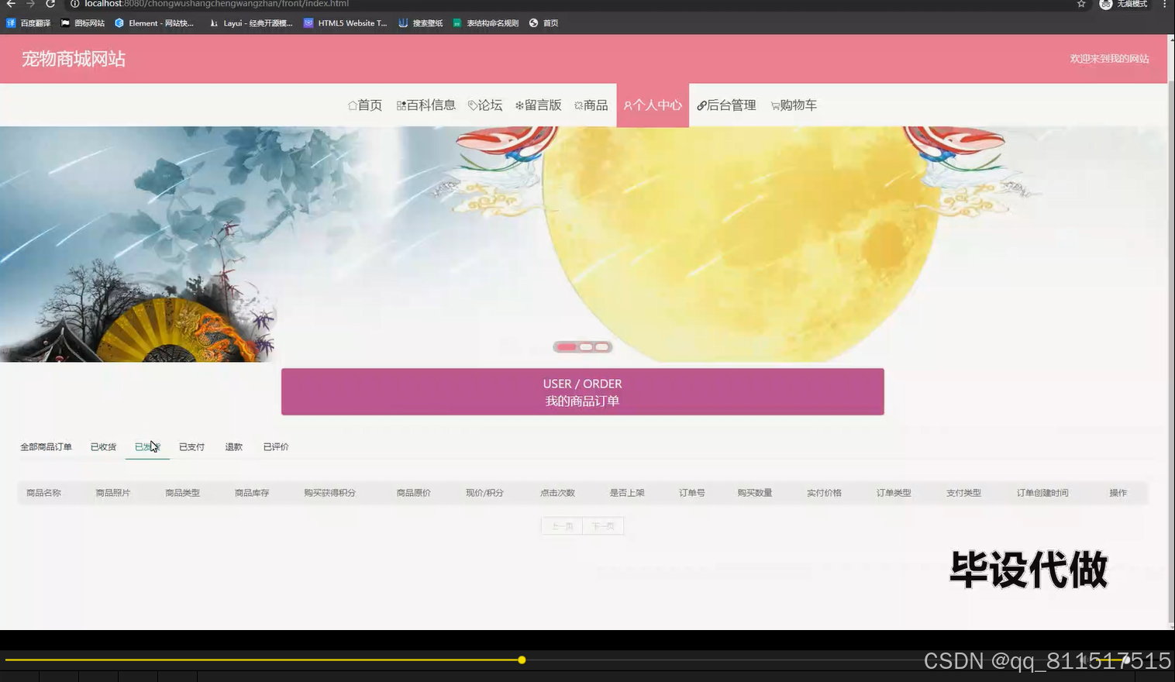Screen dimensions: 1175x682
Task: Go to next page with 下一页
Action: [603, 526]
